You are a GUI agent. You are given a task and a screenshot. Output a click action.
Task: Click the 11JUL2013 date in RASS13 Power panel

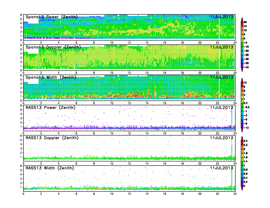point(222,108)
